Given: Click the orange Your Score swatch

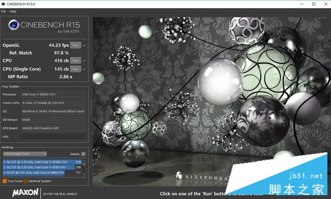Looking at the screenshot, I should 5,181.
